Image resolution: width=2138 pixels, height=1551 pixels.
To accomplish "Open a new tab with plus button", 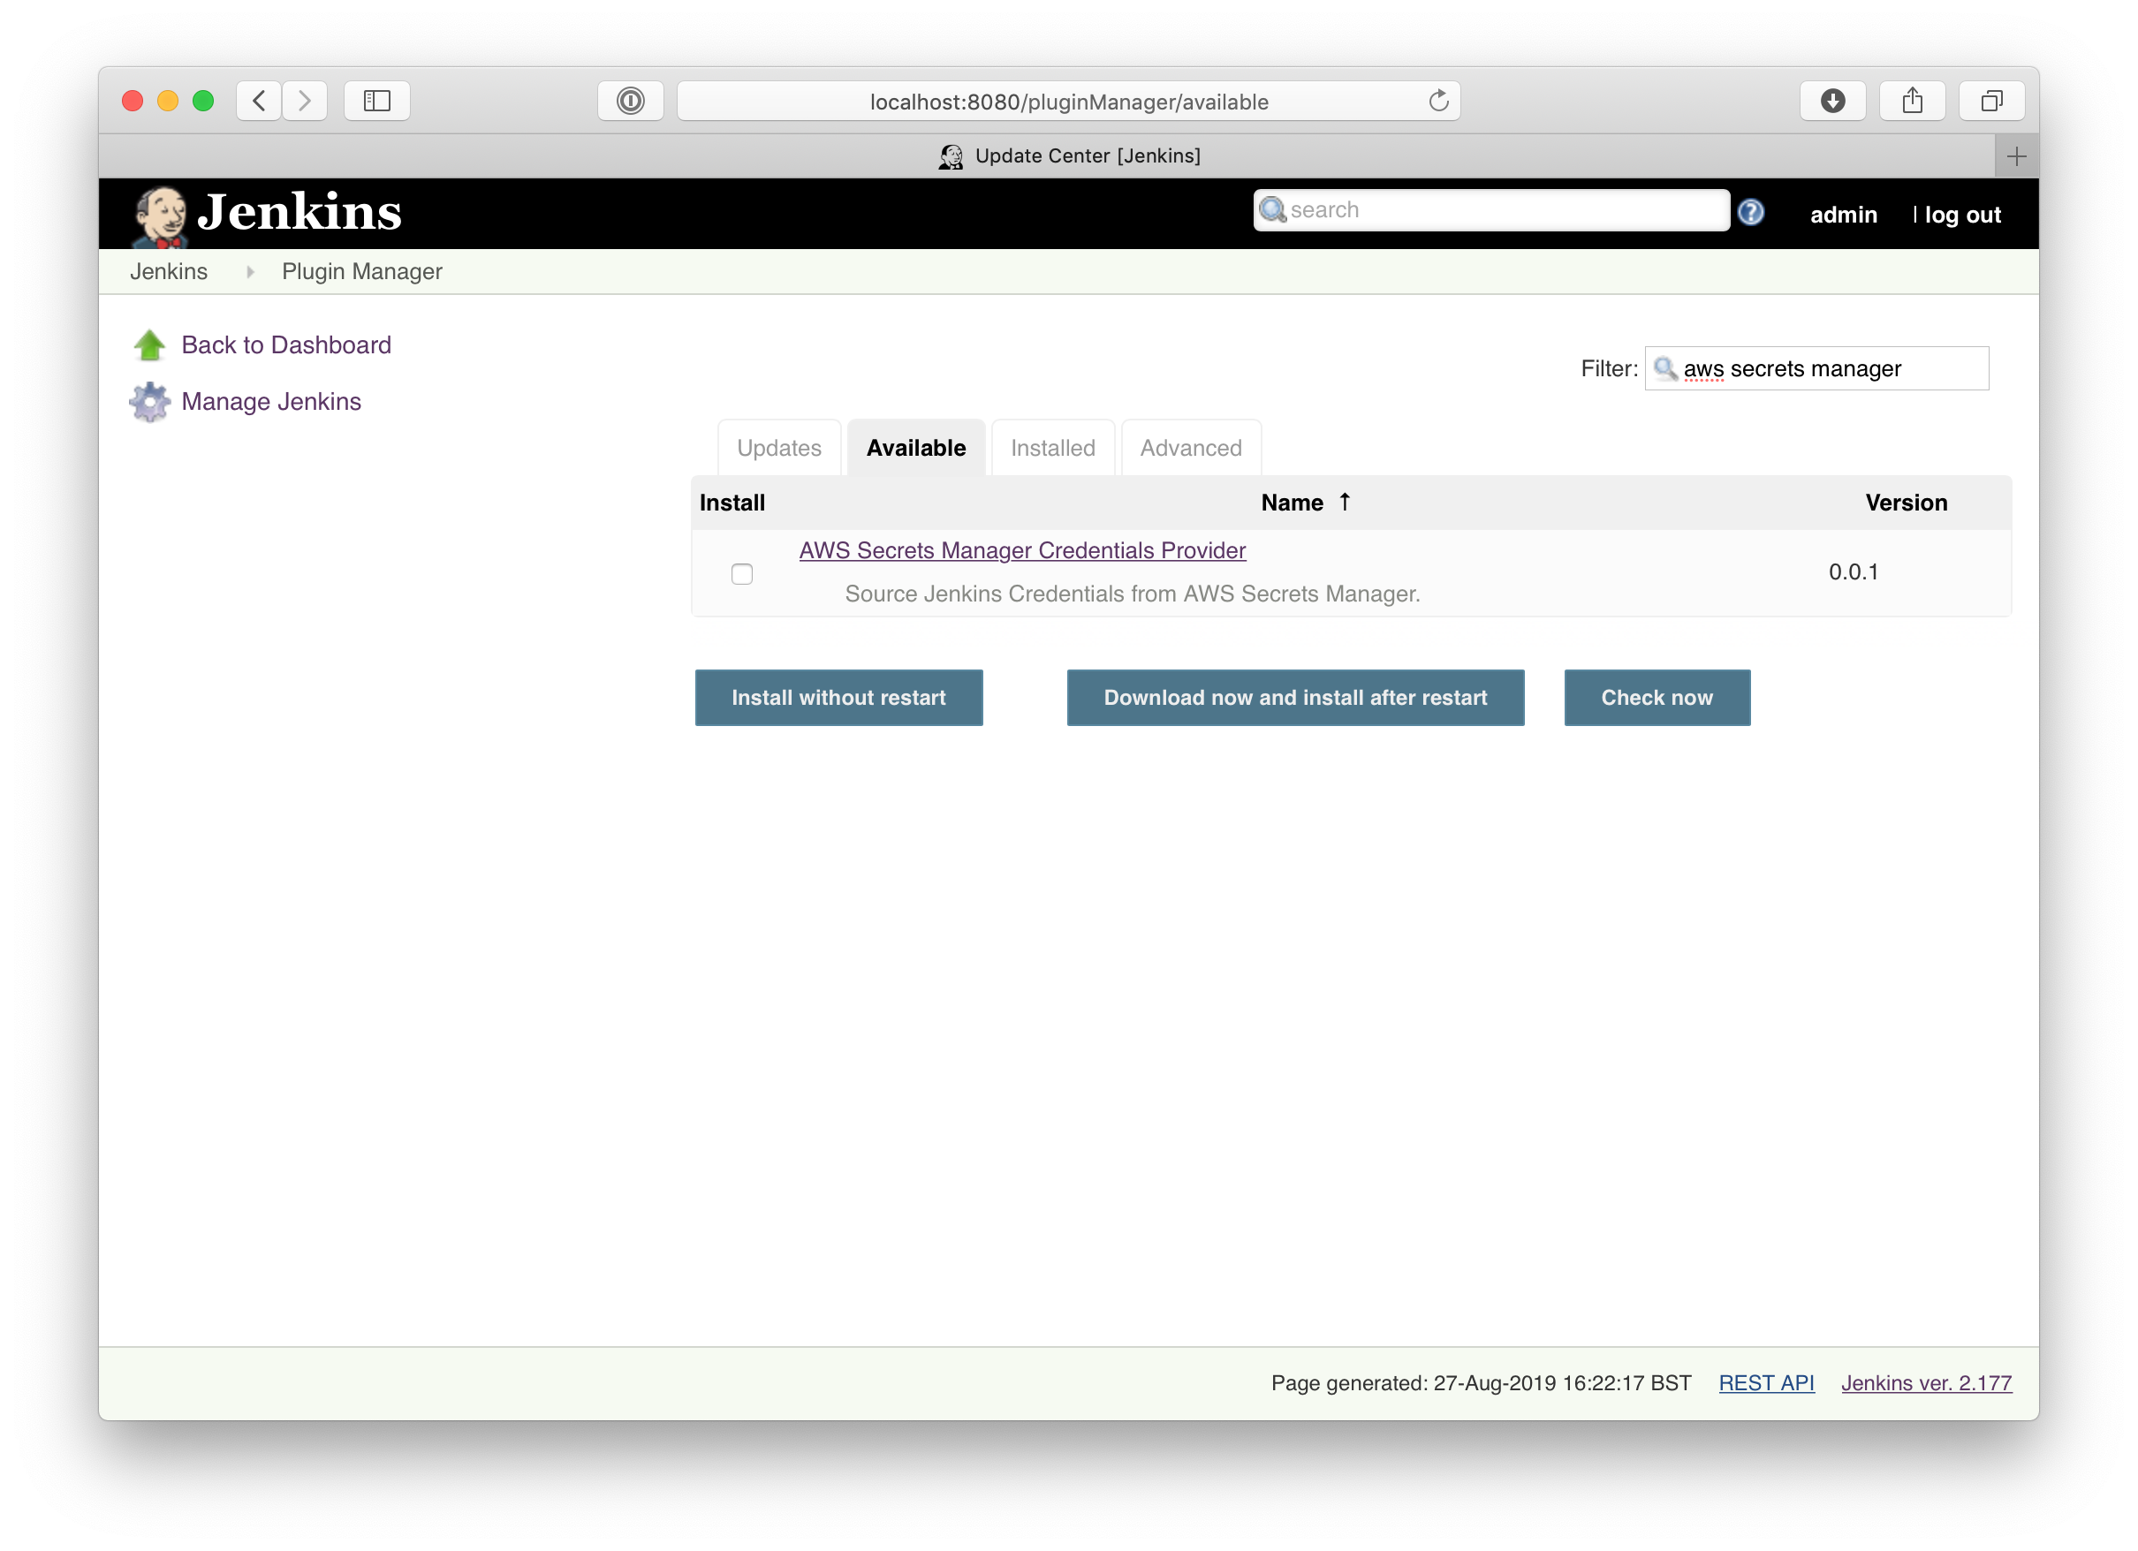I will pyautogui.click(x=2016, y=156).
